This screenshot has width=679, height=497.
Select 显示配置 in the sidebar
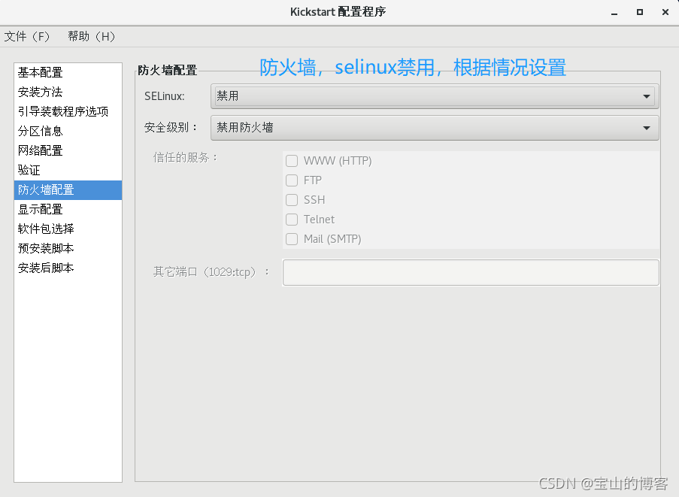[41, 209]
